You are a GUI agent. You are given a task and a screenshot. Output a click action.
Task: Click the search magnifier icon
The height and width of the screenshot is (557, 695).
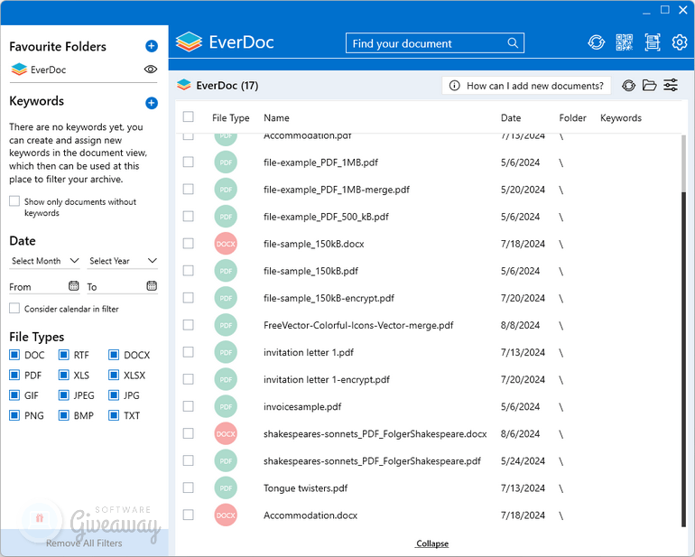(513, 43)
